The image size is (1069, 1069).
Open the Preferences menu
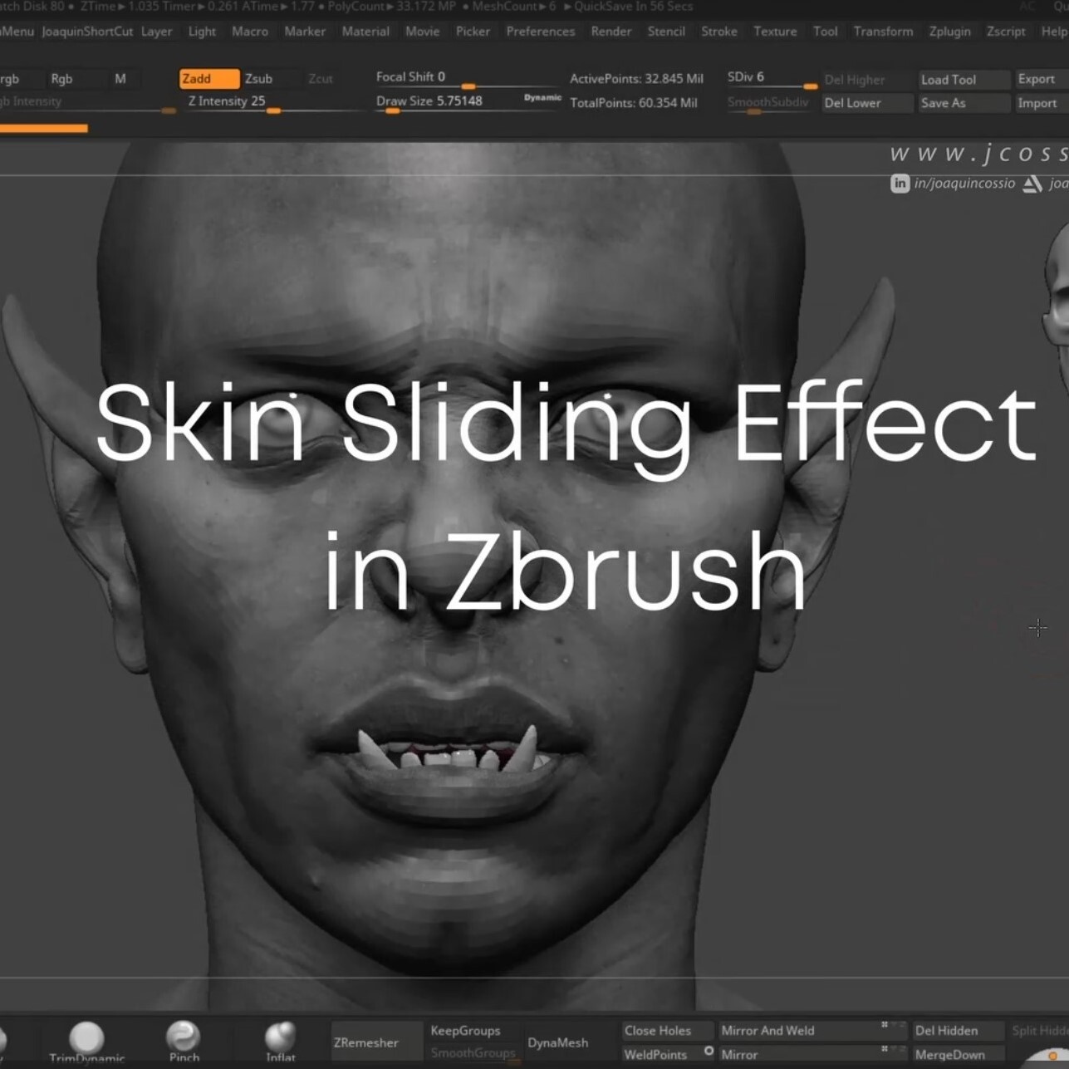tap(540, 32)
